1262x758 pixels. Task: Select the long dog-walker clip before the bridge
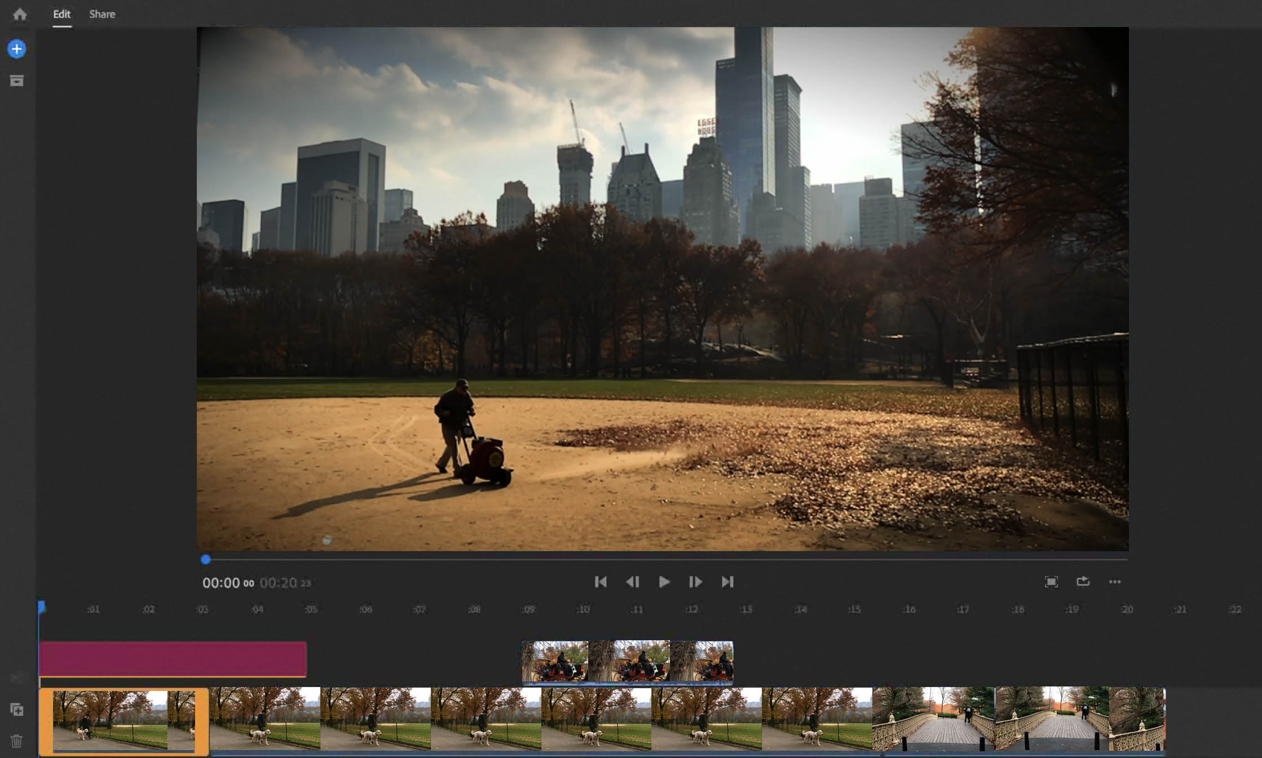541,719
